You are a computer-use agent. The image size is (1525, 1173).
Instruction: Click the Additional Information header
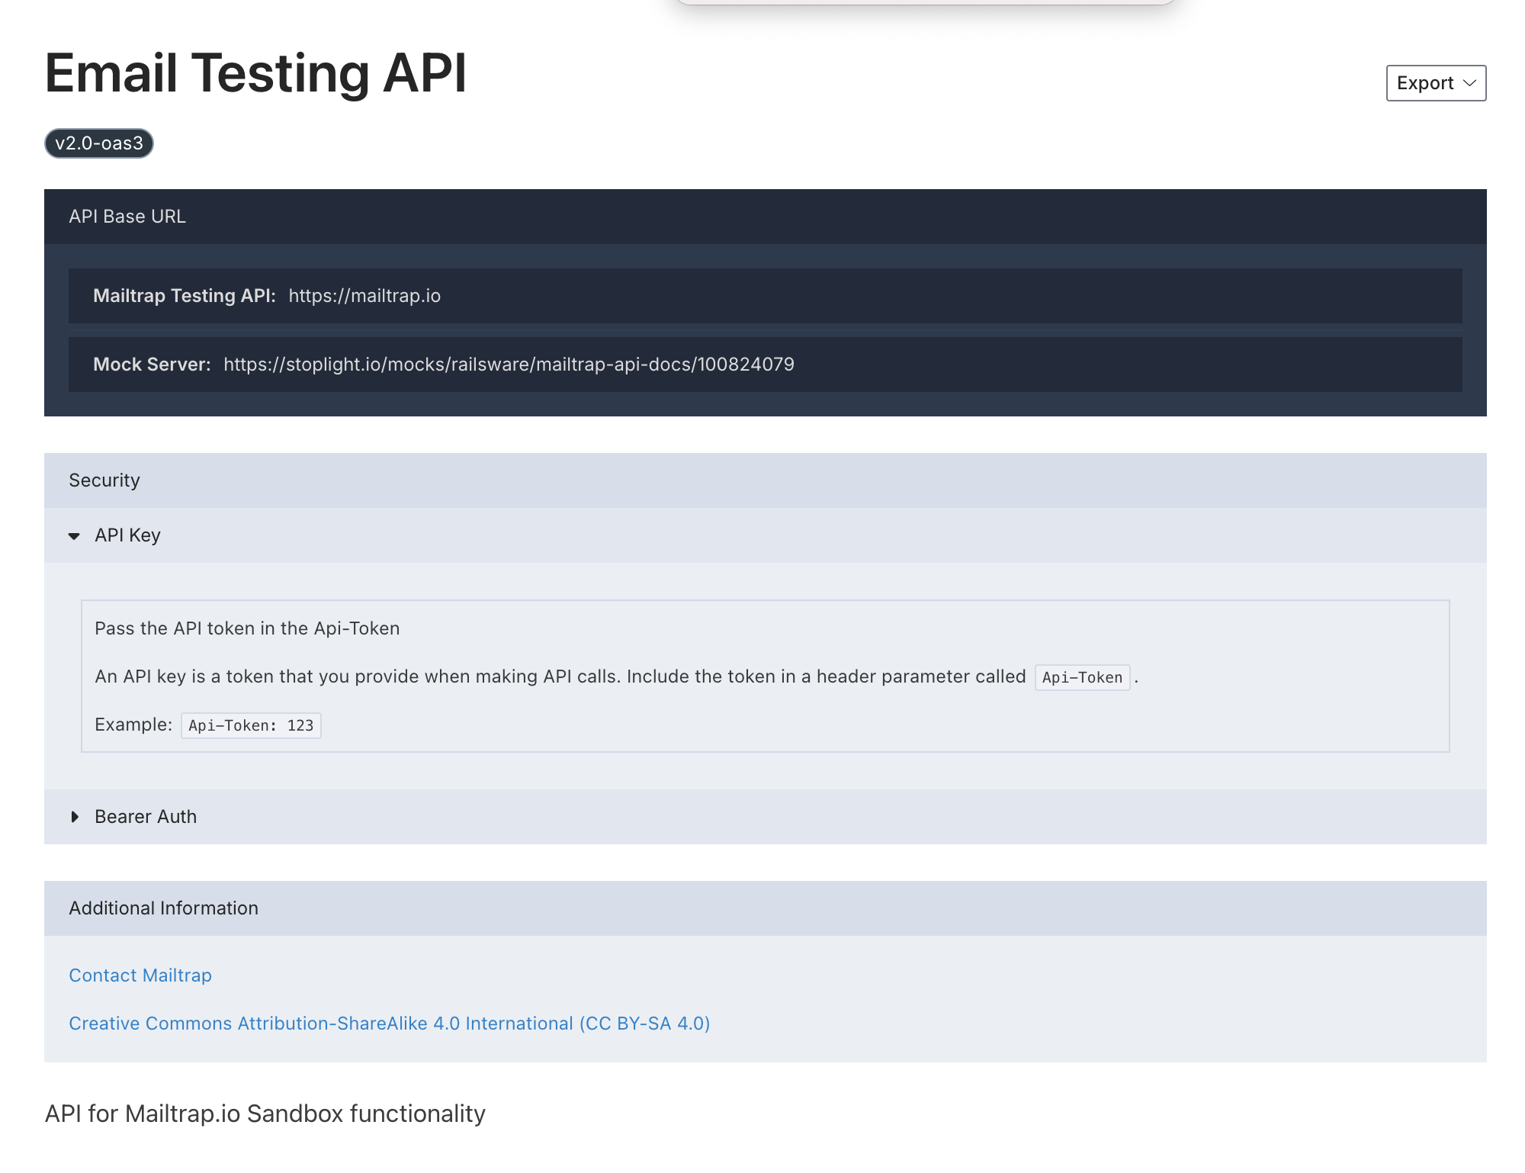point(765,908)
